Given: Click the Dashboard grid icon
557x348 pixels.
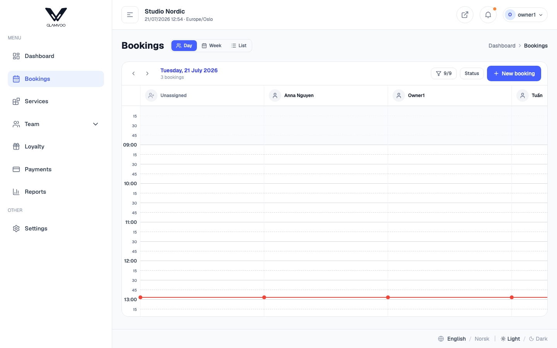Looking at the screenshot, I should [x=16, y=56].
